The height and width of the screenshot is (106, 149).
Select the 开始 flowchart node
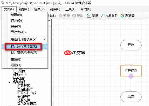tap(131, 45)
